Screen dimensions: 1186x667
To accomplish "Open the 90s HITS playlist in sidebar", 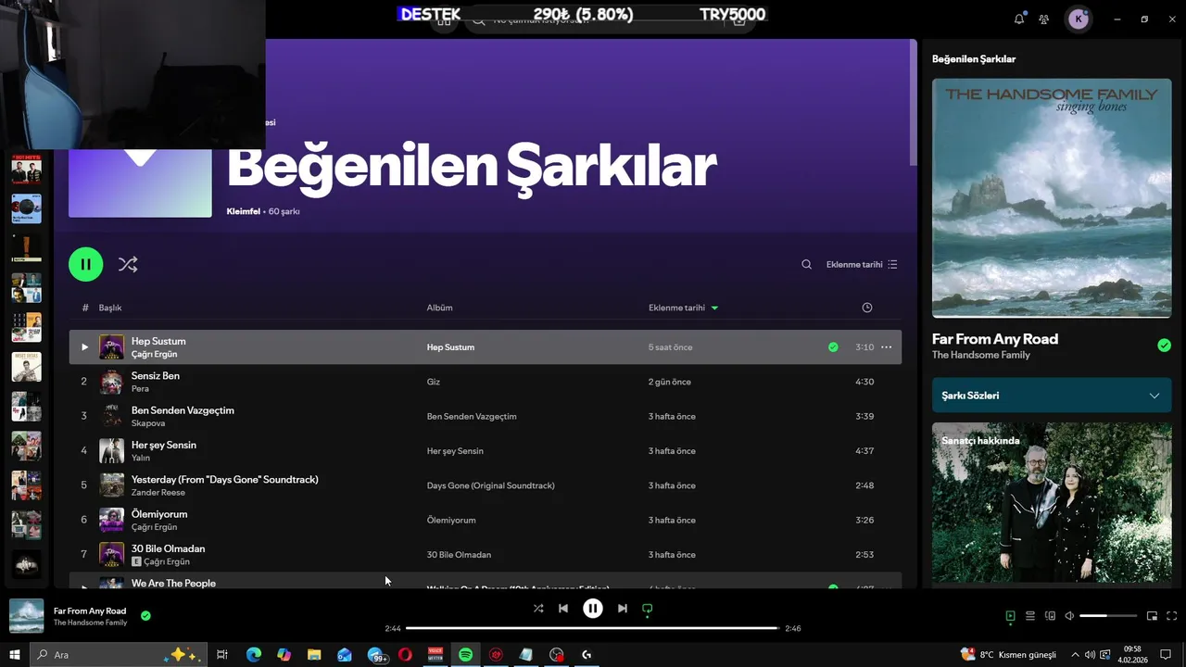I will click(26, 170).
